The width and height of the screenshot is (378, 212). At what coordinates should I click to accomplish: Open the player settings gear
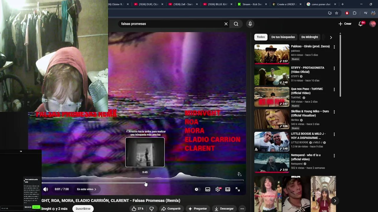[x=218, y=189]
